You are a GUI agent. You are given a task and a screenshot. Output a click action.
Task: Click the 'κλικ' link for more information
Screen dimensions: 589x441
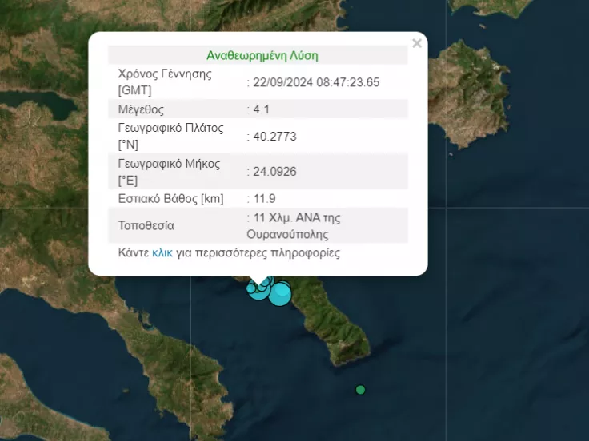pos(162,253)
